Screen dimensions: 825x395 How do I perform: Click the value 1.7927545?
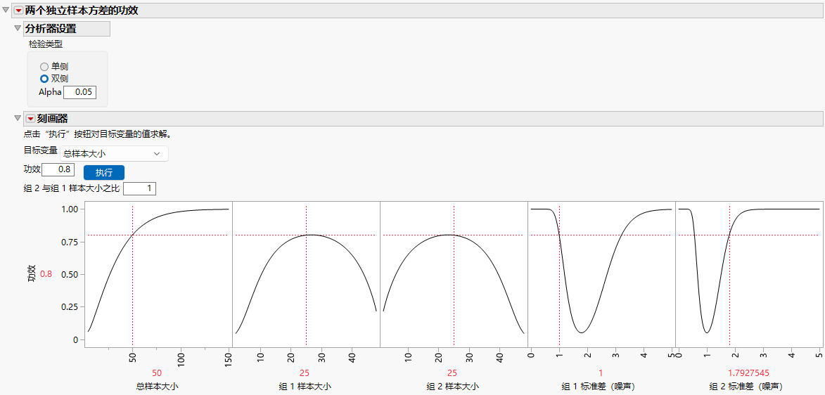(x=748, y=373)
